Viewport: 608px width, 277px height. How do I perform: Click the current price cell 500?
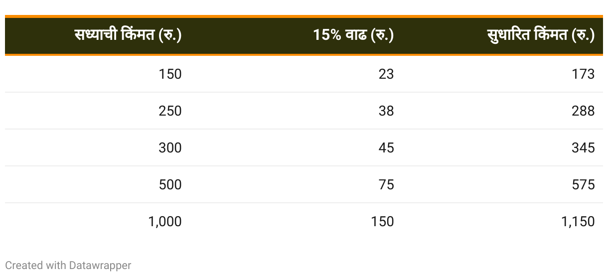click(x=170, y=185)
